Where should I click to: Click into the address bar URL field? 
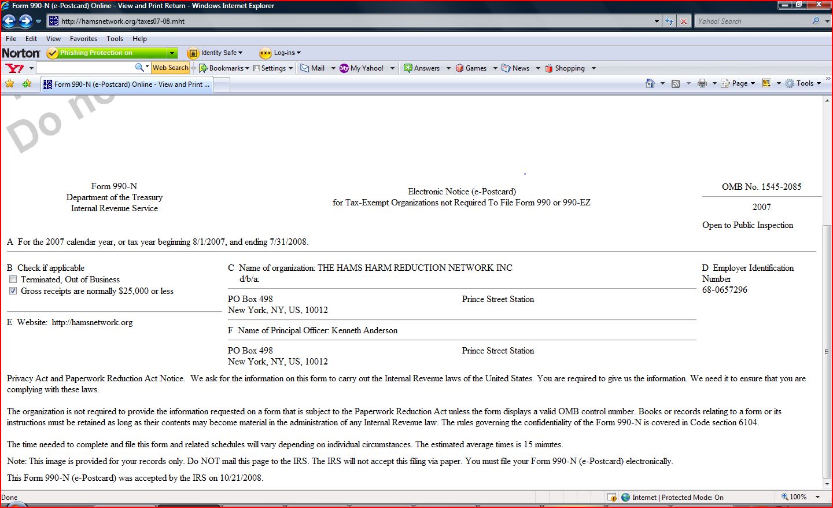[347, 21]
